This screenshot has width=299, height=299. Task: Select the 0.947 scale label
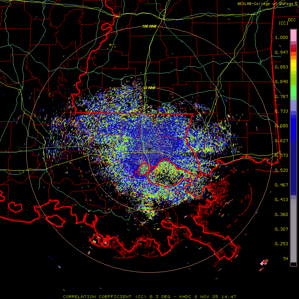(281, 52)
